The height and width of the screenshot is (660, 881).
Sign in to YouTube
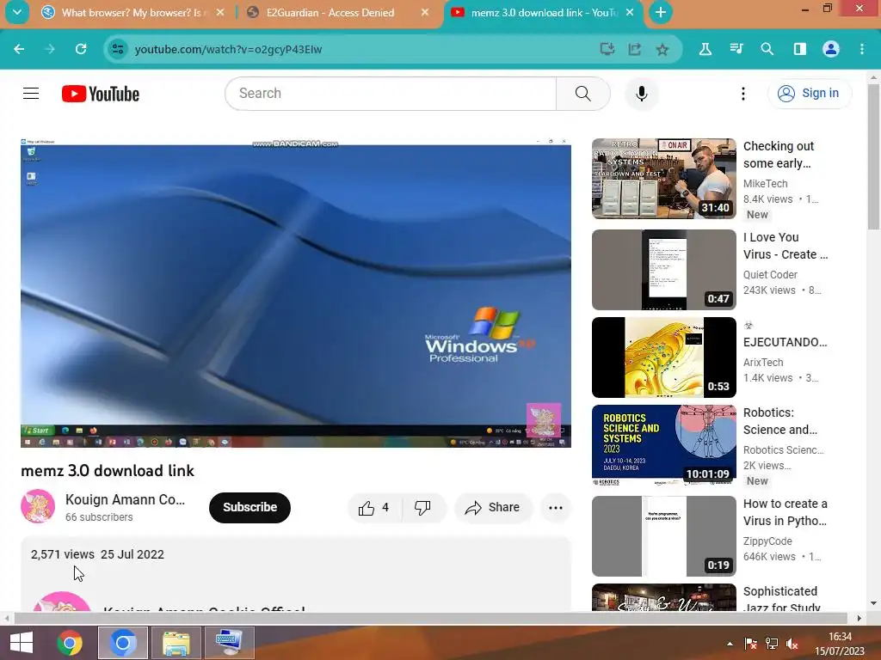tap(809, 93)
